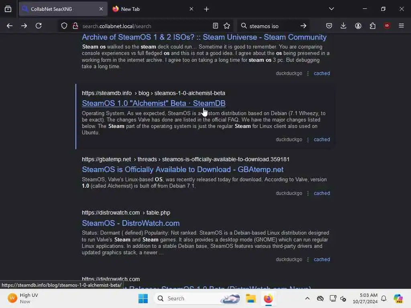The width and height of the screenshot is (411, 308).
Task: Open SteamOS 1.0 Alchemist Beta SteamDB link
Action: (x=154, y=103)
